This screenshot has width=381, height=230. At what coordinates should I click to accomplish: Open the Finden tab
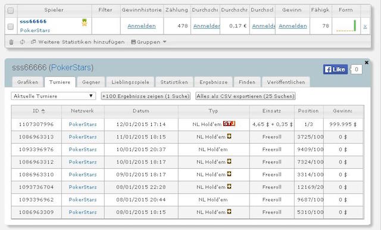click(247, 82)
